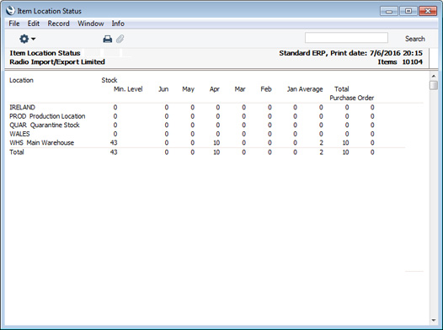Image resolution: width=443 pixels, height=330 pixels.
Task: Click the printer icon
Action: [x=107, y=39]
